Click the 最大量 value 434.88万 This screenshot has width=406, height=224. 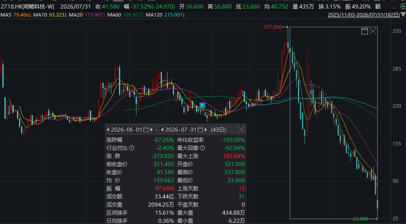(233, 213)
